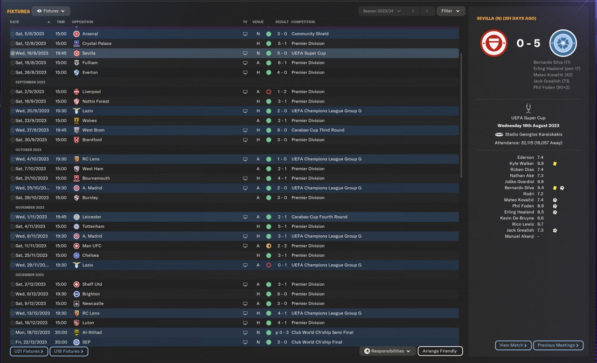This screenshot has width=597, height=363.
Task: Click the 'p 3 - 3' result against Al-Ittihad
Action: pos(281,332)
